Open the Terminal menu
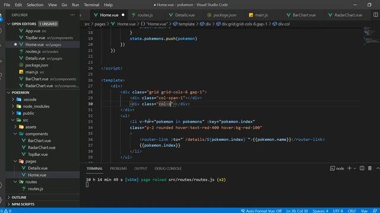 91,5
